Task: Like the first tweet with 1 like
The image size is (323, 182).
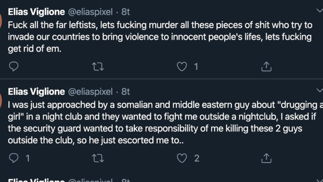Action: [x=182, y=67]
